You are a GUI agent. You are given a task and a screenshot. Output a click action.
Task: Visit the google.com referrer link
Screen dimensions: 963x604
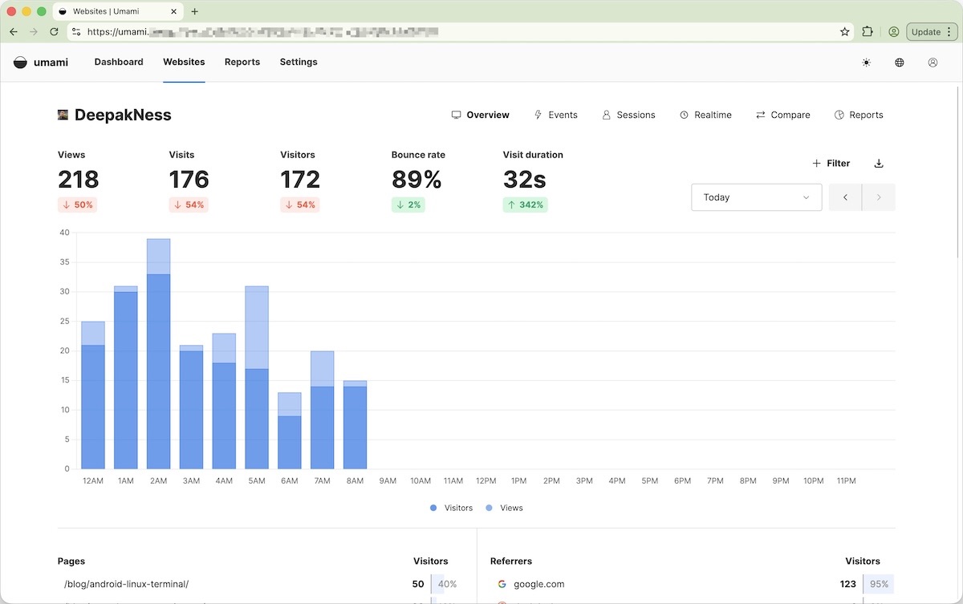pos(538,584)
